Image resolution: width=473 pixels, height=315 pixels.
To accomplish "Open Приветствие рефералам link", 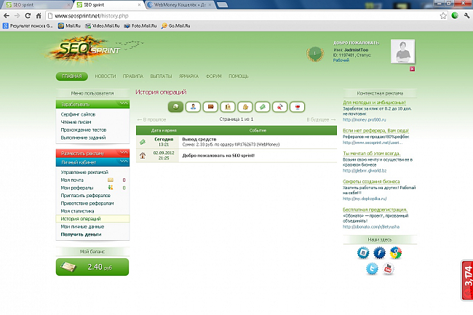I will coord(87,203).
